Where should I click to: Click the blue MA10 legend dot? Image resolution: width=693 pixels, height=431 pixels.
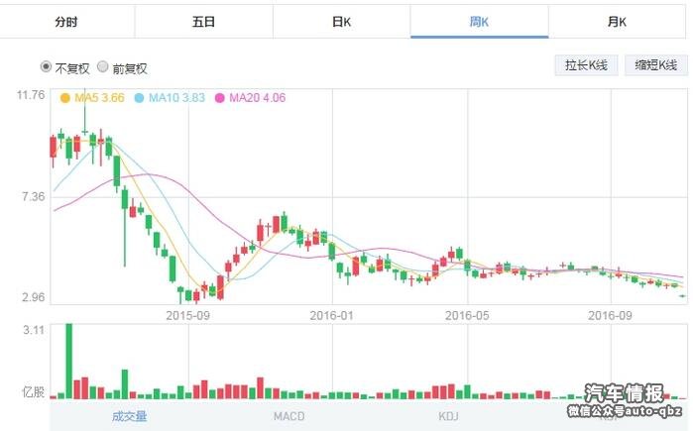[x=140, y=98]
